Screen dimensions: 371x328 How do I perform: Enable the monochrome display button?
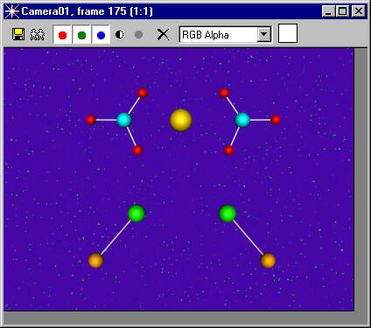click(138, 35)
